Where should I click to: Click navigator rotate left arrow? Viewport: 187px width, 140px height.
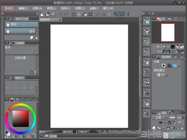coord(165,51)
